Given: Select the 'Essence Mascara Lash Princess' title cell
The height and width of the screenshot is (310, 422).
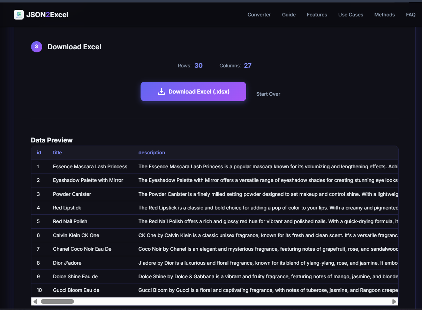Looking at the screenshot, I should coord(90,167).
